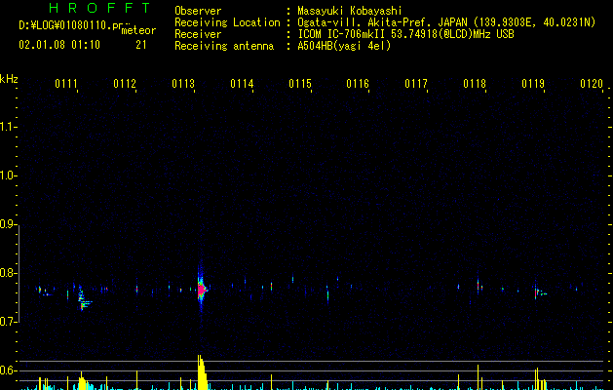Click the 0.6 kHz axis label

(9, 370)
